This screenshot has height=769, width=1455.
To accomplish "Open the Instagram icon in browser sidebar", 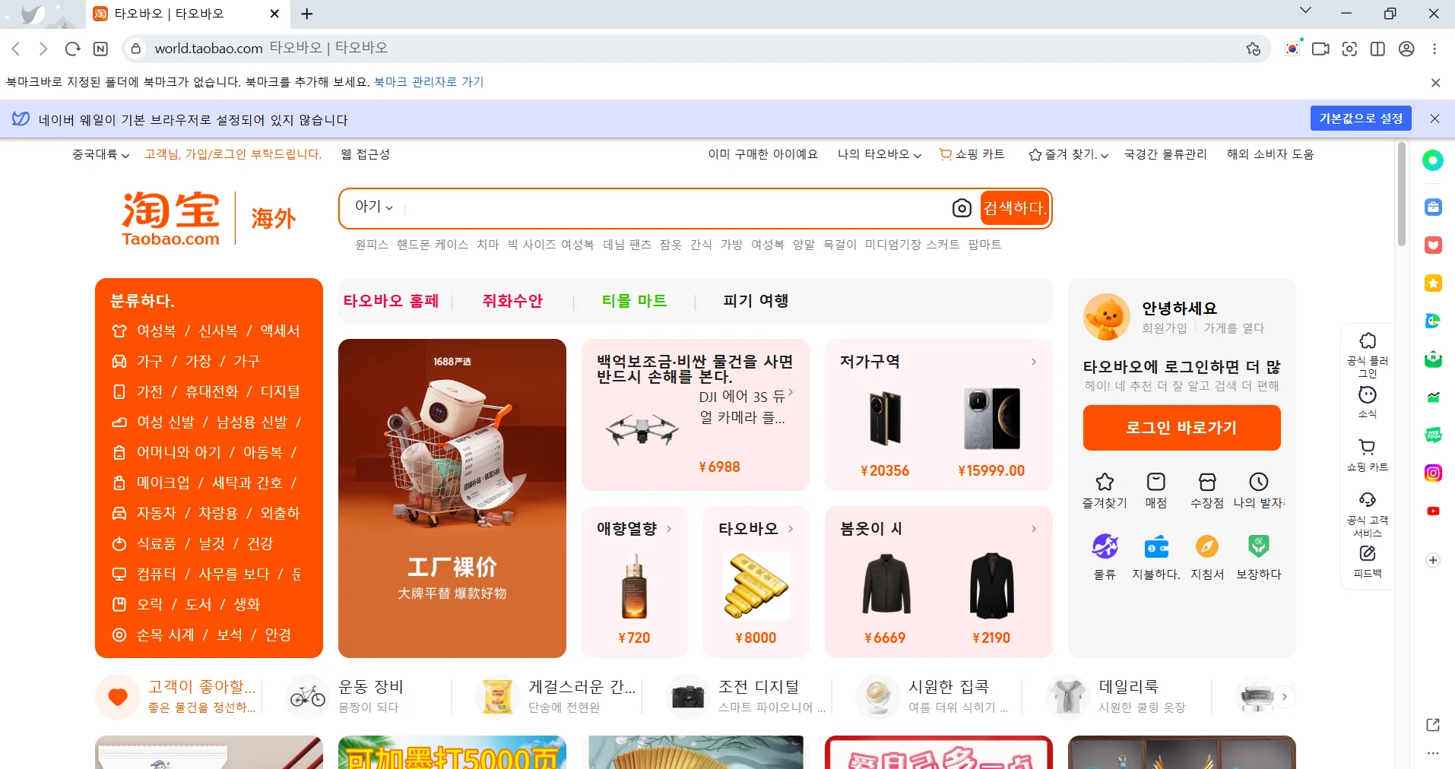I will click(1433, 473).
